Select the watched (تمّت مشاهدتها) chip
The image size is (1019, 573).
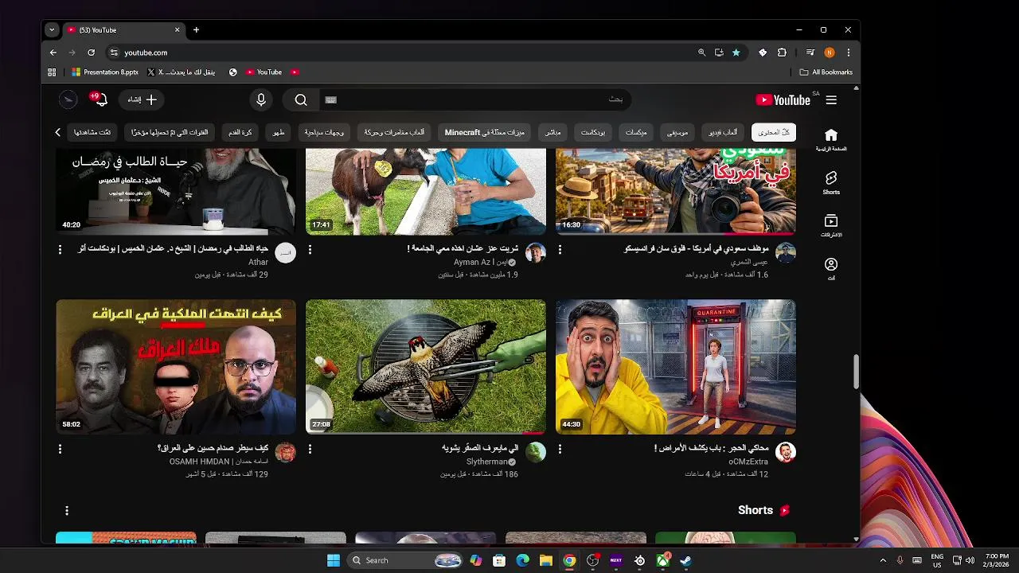click(x=92, y=132)
